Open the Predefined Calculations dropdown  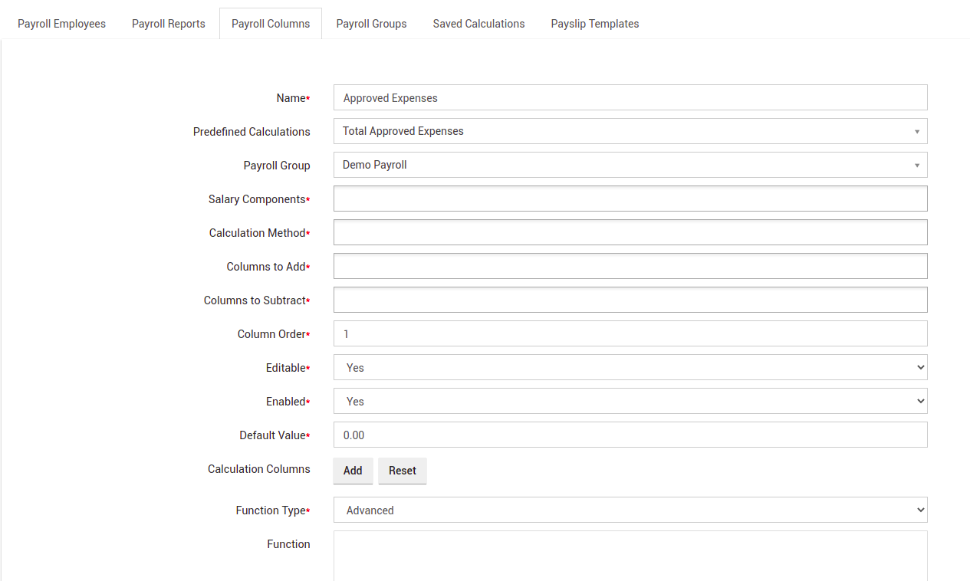pyautogui.click(x=630, y=131)
